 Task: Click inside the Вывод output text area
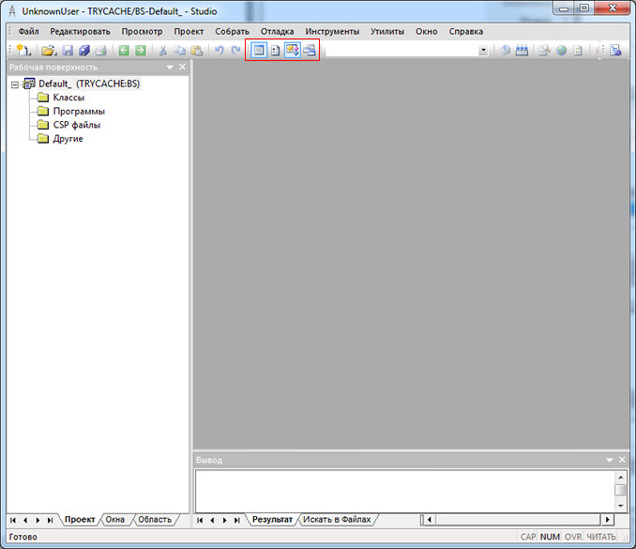click(405, 492)
